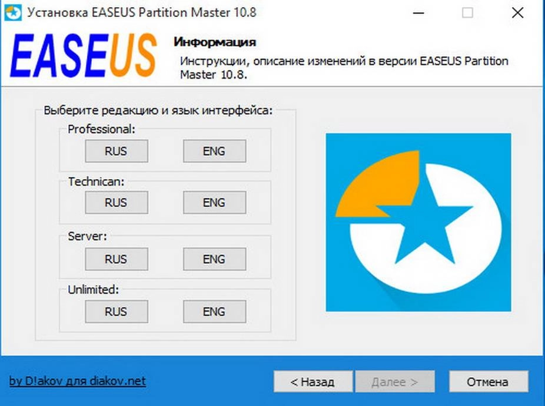Screen dimensions: 545x406
Task: Go back with the Назад button
Action: [313, 382]
